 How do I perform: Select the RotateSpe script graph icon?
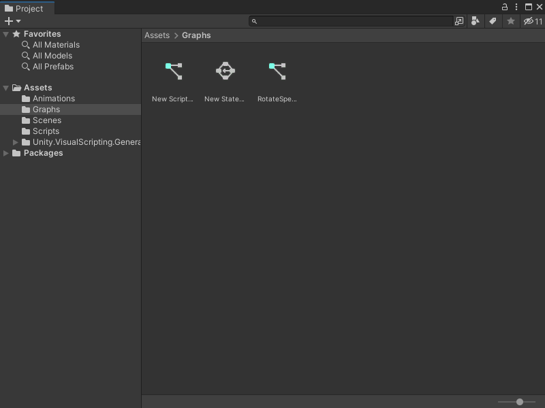277,70
